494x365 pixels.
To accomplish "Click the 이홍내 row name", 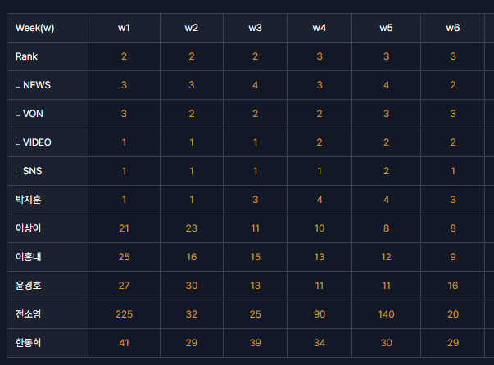I will click(29, 257).
